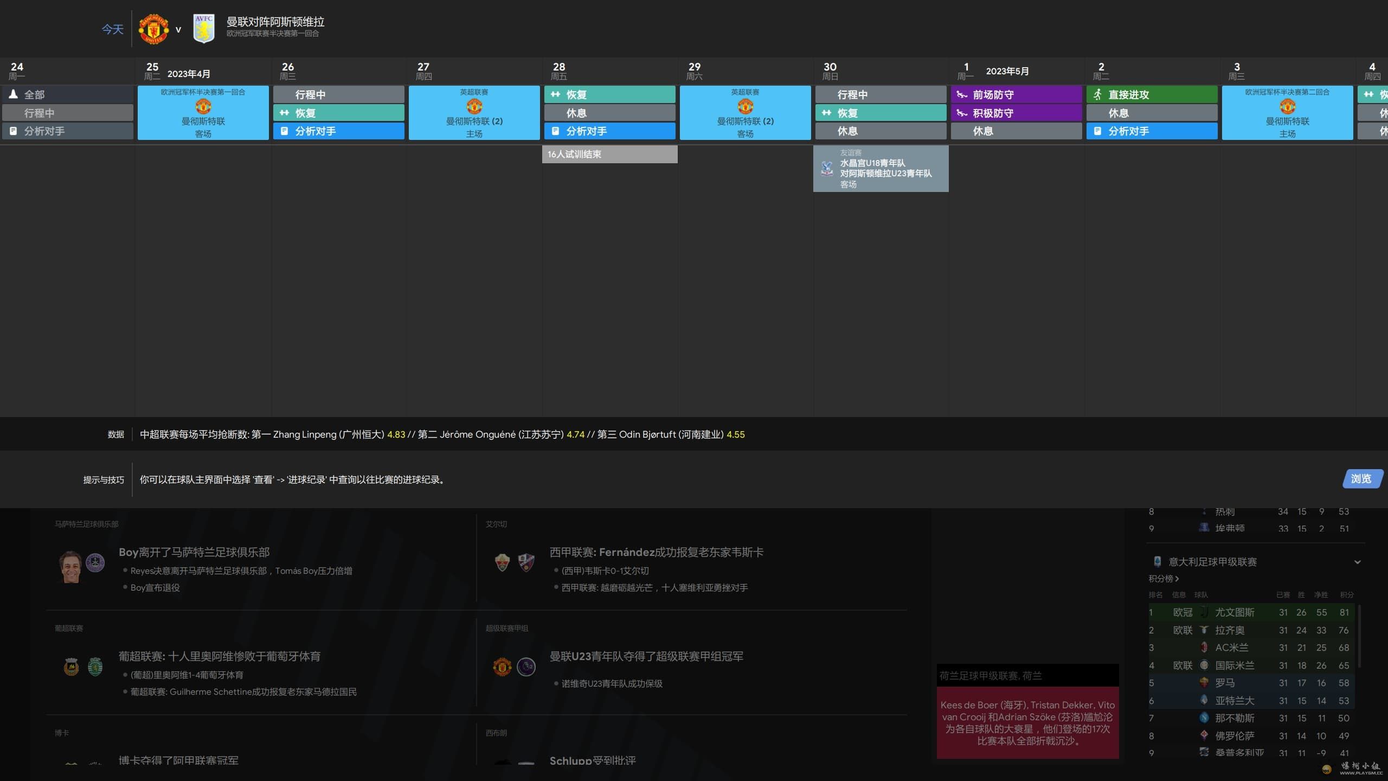Viewport: 1388px width, 781px height.
Task: Click the Marsaxlokk club badge beside Boy's portrait
Action: click(95, 563)
